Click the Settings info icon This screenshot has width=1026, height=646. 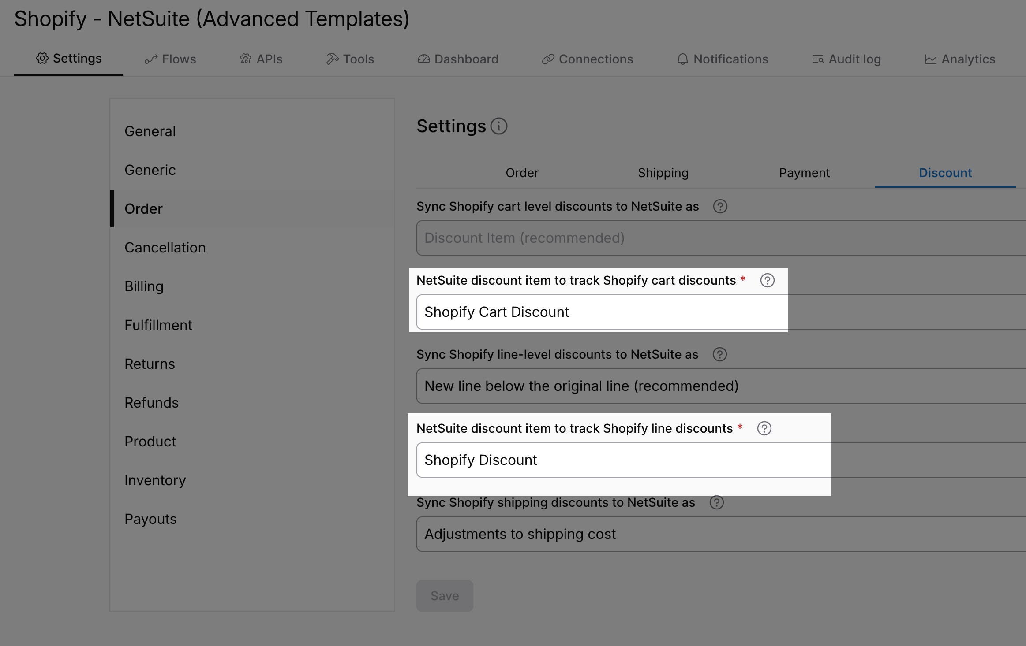pyautogui.click(x=499, y=126)
